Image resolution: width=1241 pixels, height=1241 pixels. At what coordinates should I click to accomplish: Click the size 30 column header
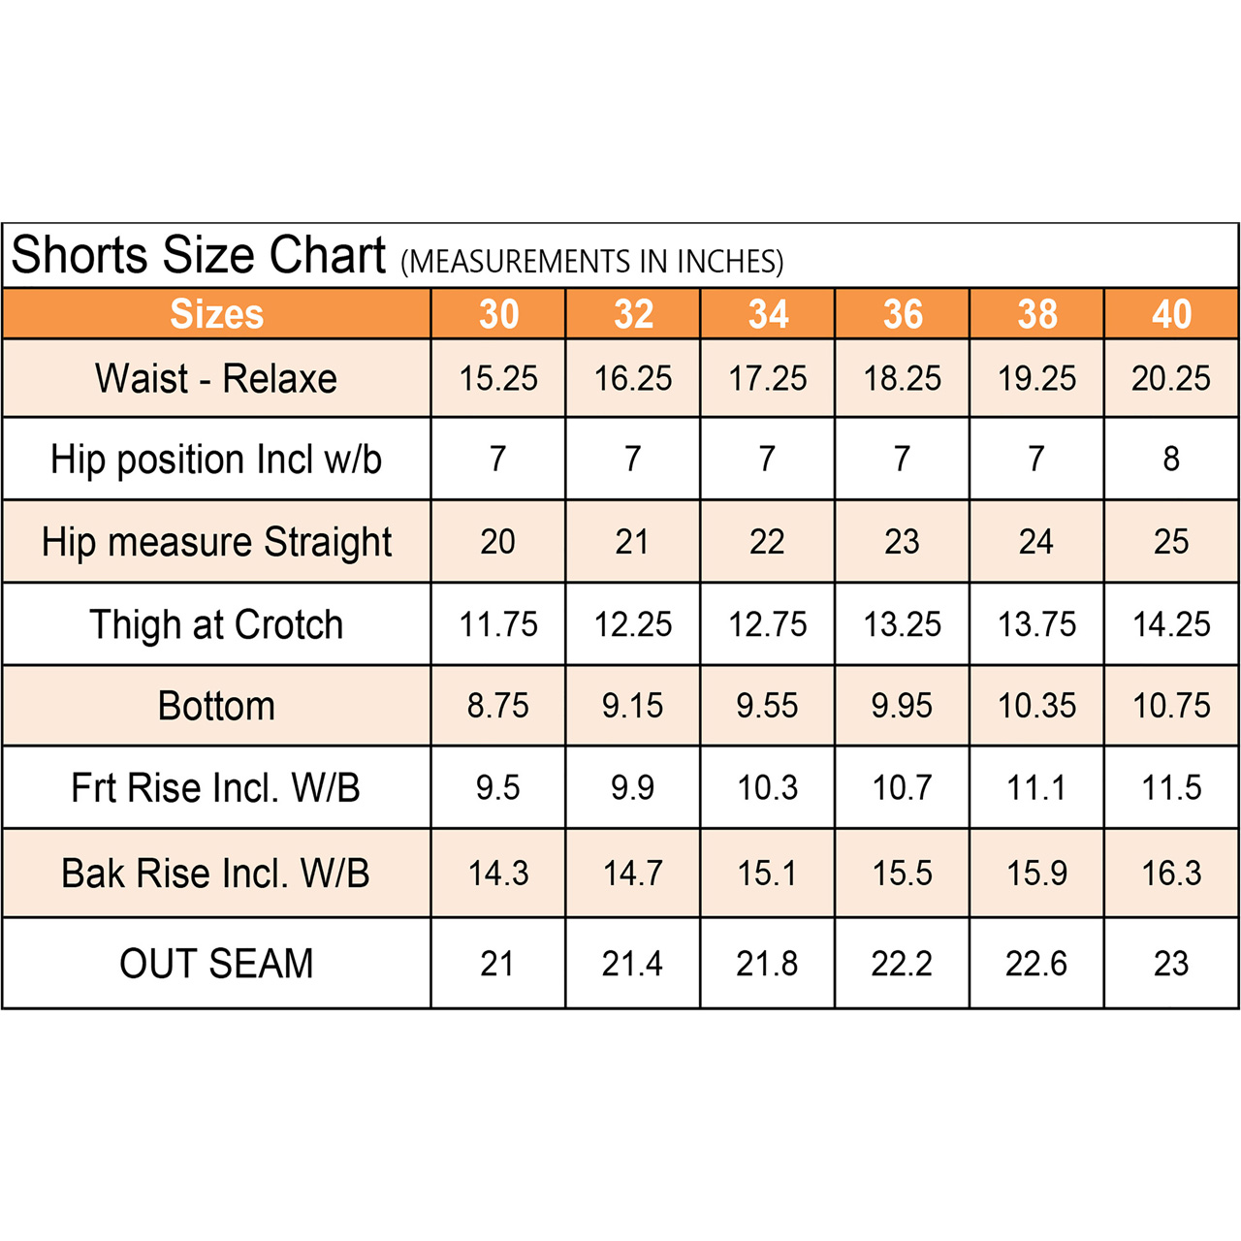(498, 314)
